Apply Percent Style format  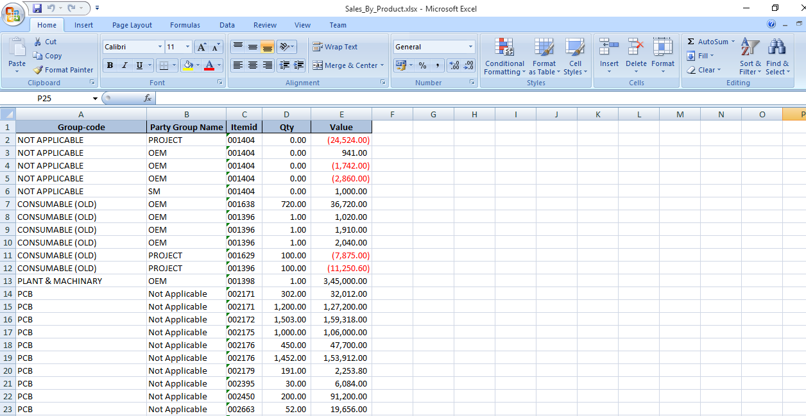click(x=422, y=65)
